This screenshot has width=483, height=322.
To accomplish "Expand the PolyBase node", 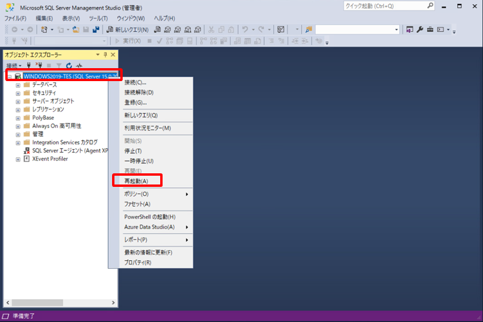I will [18, 118].
